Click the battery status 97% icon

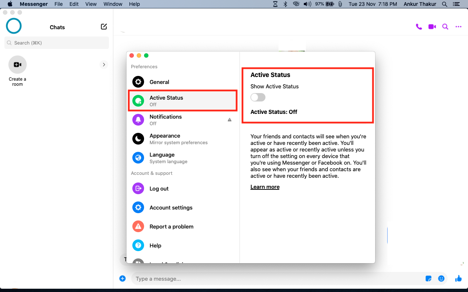pyautogui.click(x=325, y=4)
